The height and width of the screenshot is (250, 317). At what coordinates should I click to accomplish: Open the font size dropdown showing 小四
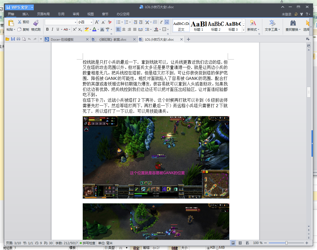point(91,22)
